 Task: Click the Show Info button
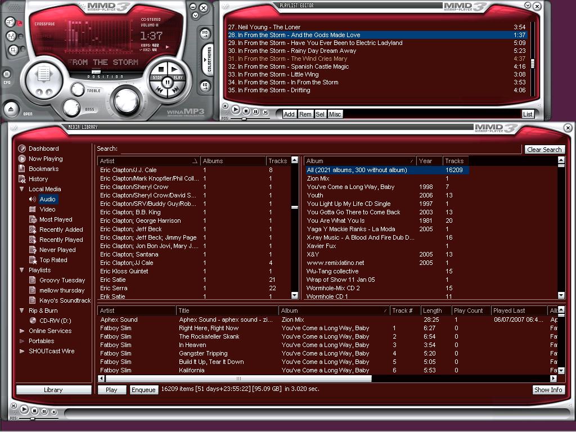(x=548, y=390)
